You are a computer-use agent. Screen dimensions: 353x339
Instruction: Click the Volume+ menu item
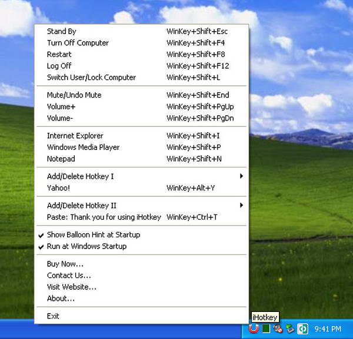[x=141, y=106]
